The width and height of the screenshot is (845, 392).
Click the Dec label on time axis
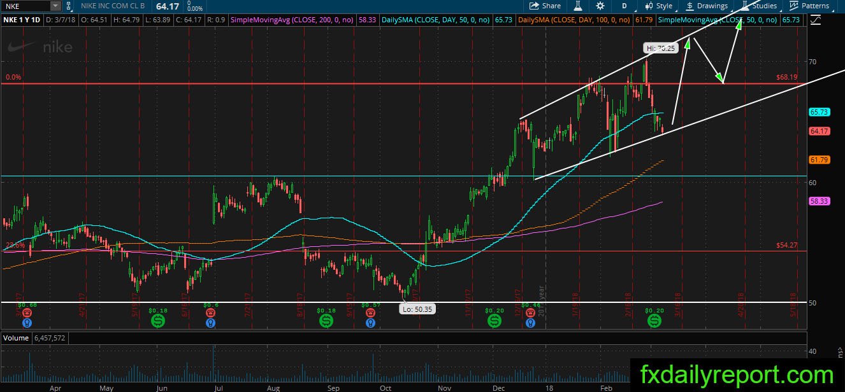[498, 387]
